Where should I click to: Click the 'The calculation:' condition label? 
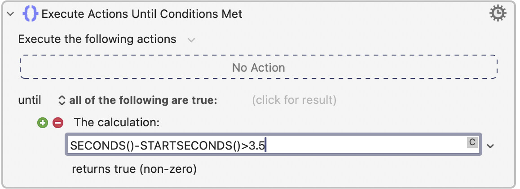click(x=117, y=122)
